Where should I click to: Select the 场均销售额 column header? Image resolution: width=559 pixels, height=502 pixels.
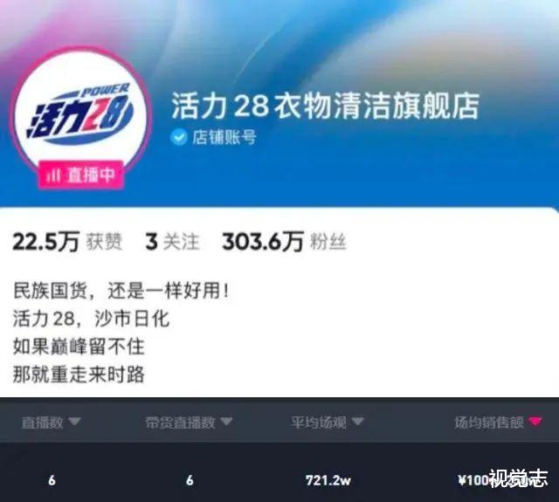[489, 423]
